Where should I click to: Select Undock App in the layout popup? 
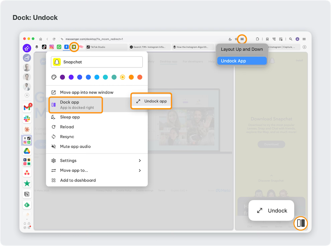coord(242,61)
